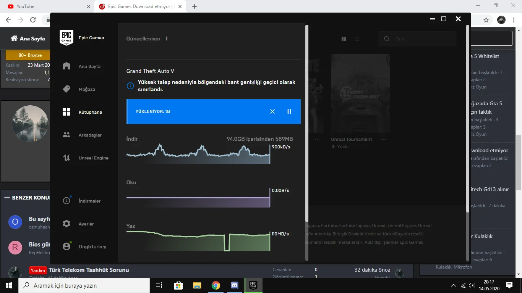
Task: Cancel the Grand Theft Auto V download
Action: point(272,111)
